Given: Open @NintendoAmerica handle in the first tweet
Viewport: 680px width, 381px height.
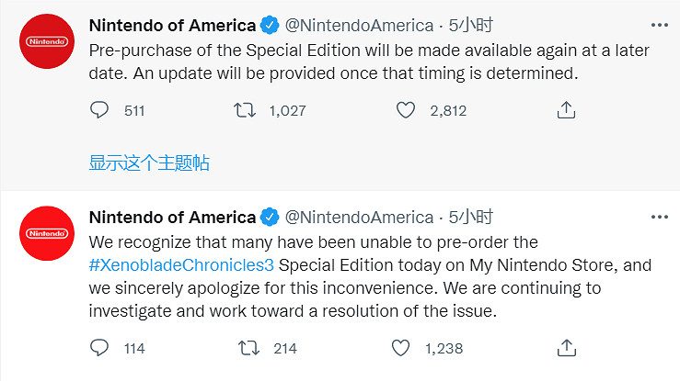Looking at the screenshot, I should point(359,24).
